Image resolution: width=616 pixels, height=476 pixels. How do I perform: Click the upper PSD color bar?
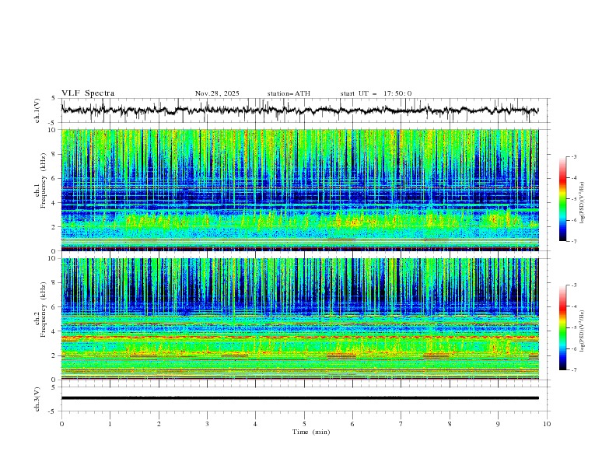pos(563,199)
